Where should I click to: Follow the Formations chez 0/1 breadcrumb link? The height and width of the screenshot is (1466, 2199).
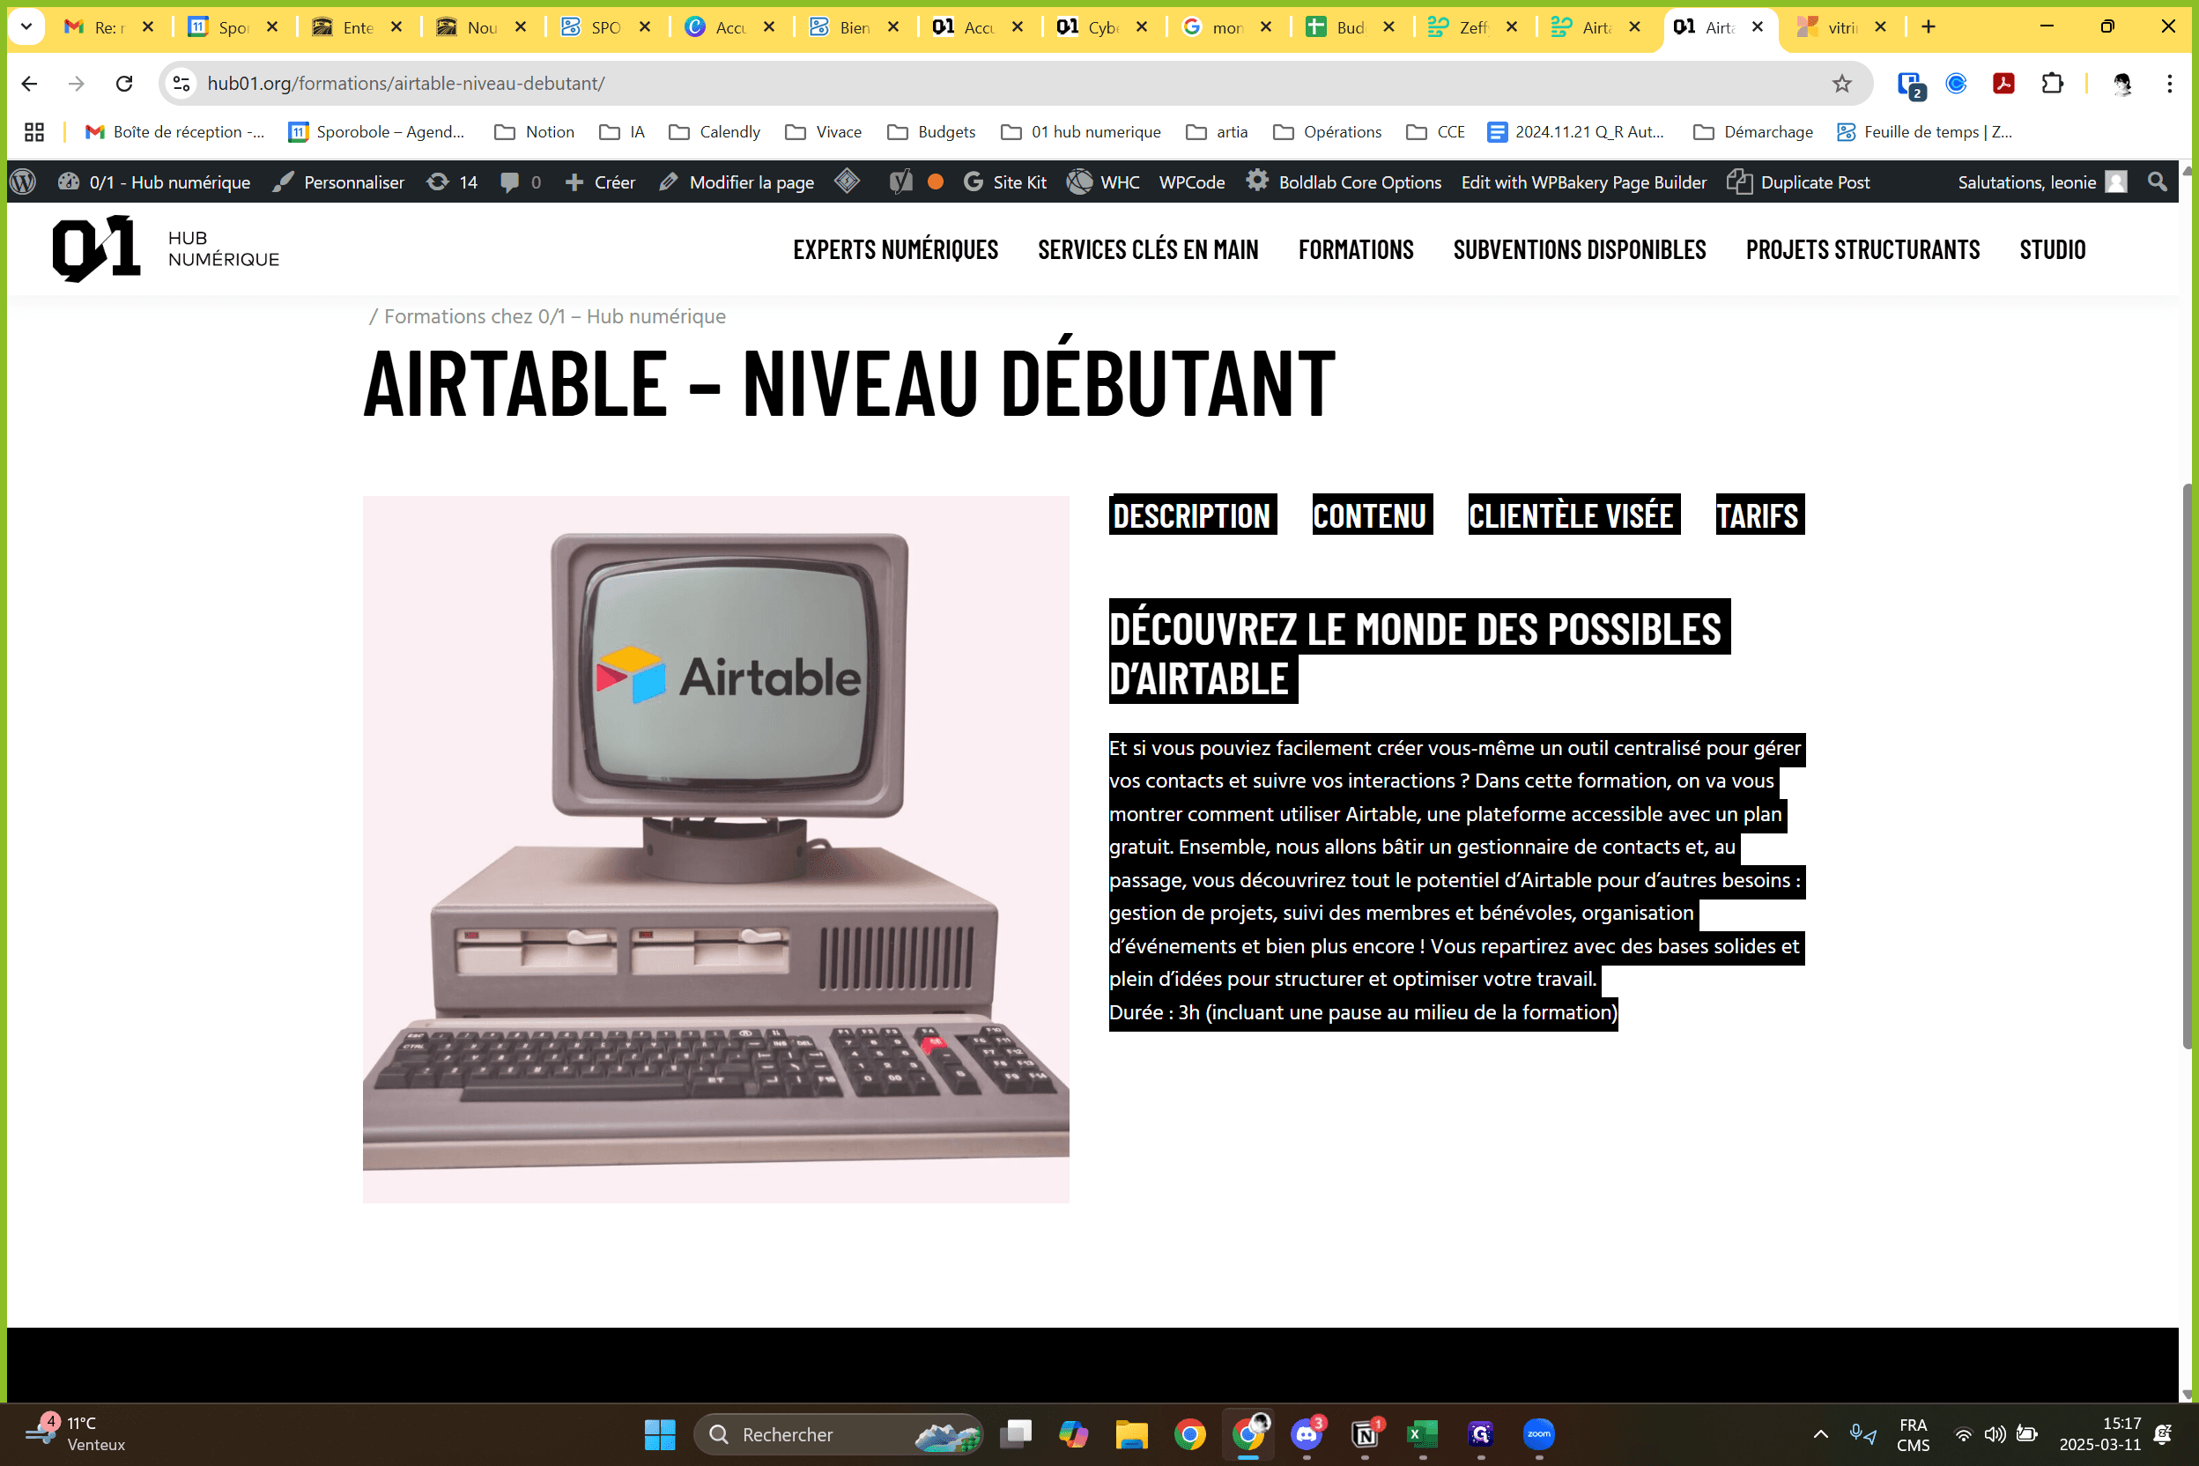tap(554, 316)
